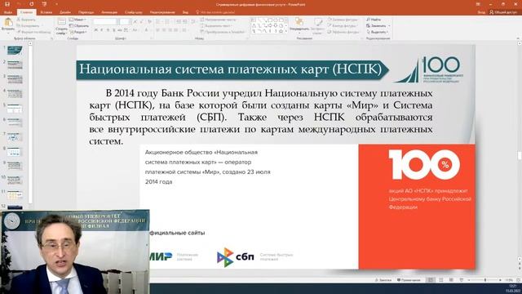Image resolution: width=522 pixels, height=294 pixels.
Task: Open the Select (Выделить) dropdown
Action: [x=377, y=32]
